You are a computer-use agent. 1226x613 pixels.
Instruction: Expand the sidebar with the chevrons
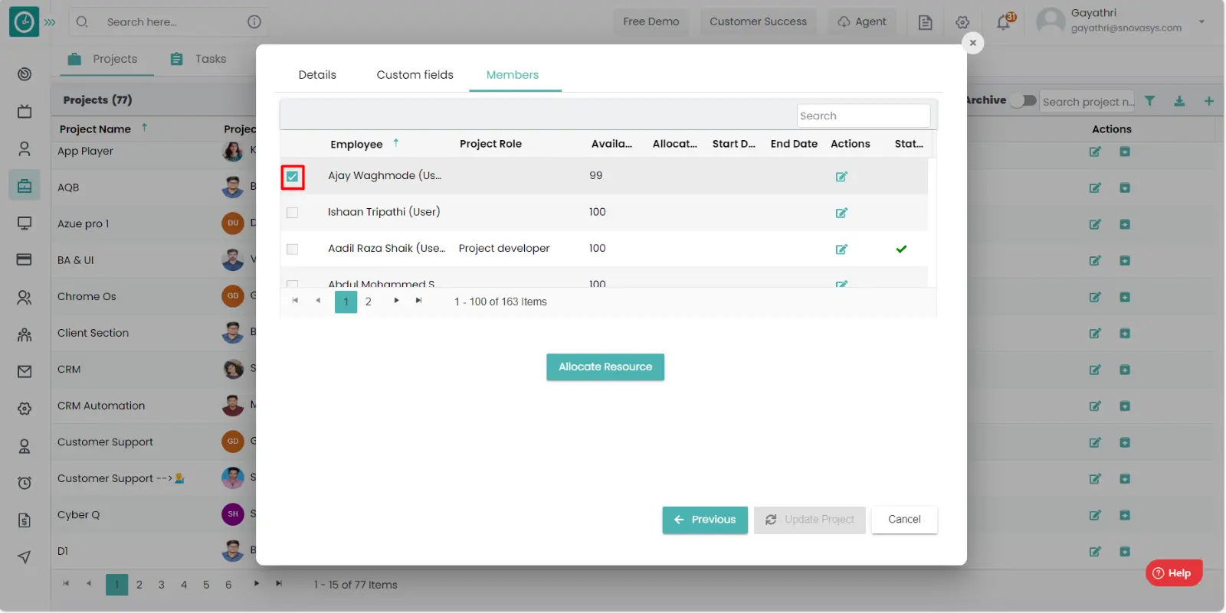[x=50, y=22]
